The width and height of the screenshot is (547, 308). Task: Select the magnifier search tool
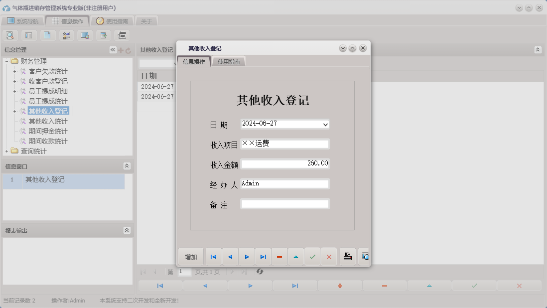(x=10, y=35)
